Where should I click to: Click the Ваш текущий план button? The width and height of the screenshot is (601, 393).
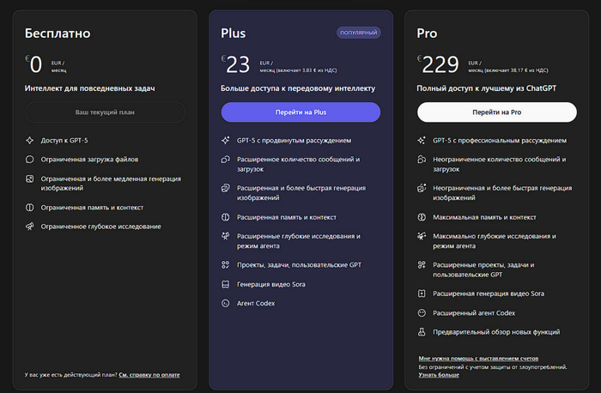click(105, 112)
